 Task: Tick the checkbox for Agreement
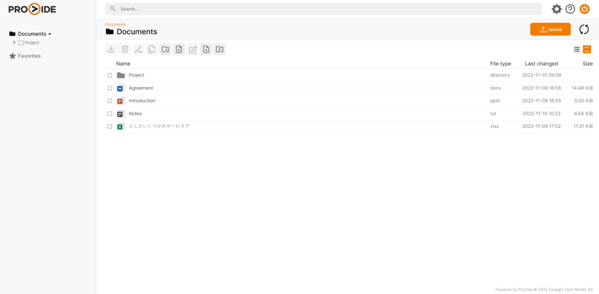(x=109, y=88)
